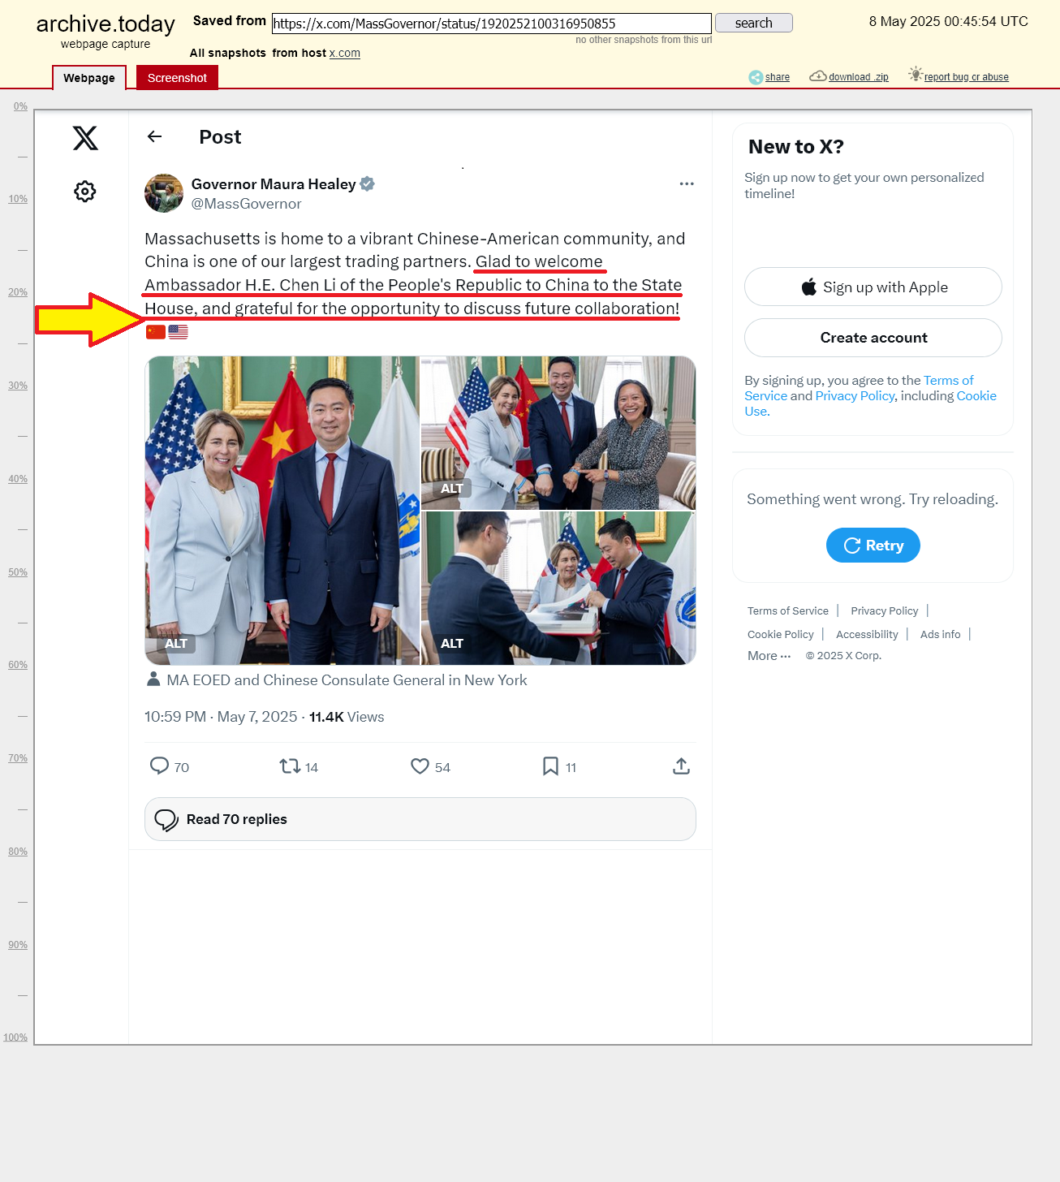
Task: Open footer Privacy Policy link
Action: 885,611
